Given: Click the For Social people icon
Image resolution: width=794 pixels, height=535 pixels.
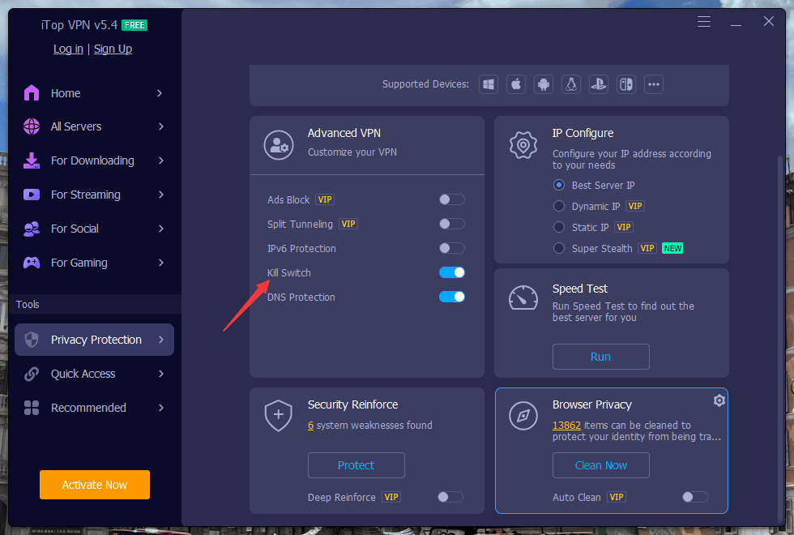Looking at the screenshot, I should (32, 229).
